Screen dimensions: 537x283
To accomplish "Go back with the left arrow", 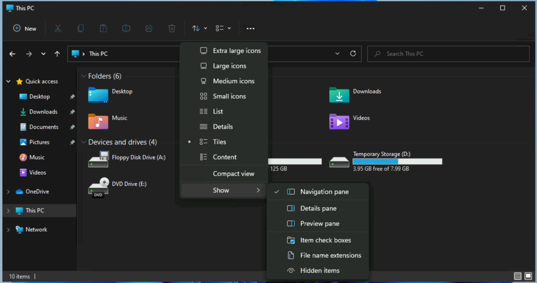I will click(x=12, y=54).
